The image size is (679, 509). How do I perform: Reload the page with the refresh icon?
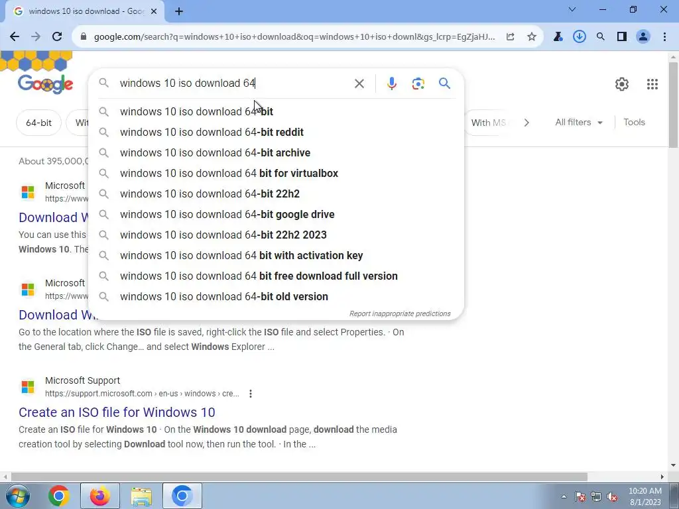57,37
